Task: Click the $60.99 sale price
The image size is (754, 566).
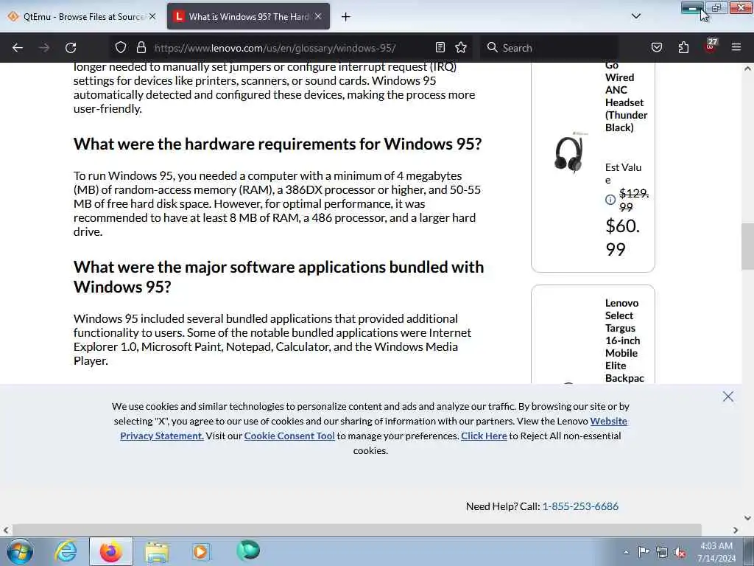Action: (x=623, y=237)
